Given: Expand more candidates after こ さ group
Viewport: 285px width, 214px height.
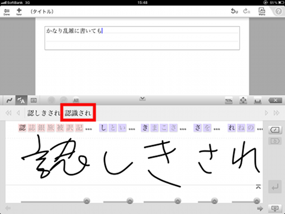Looking at the screenshot, I should [183, 129].
